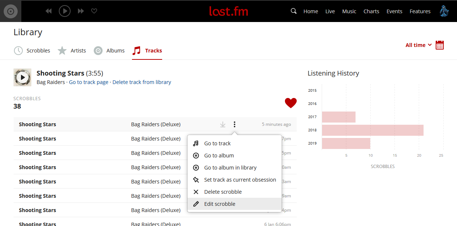
Task: Select Edit scrobble from context menu
Action: click(235, 204)
